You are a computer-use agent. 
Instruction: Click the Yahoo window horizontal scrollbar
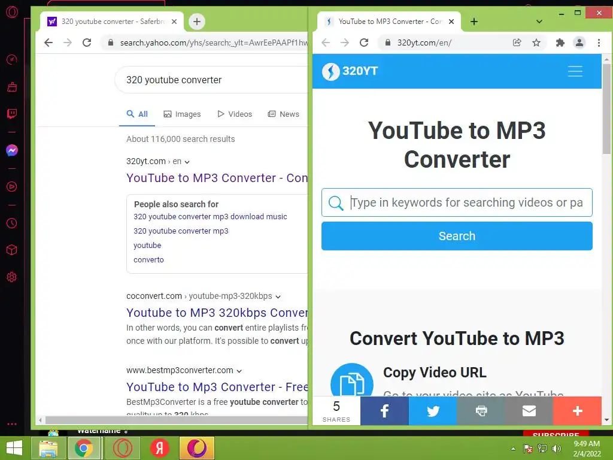(x=177, y=420)
